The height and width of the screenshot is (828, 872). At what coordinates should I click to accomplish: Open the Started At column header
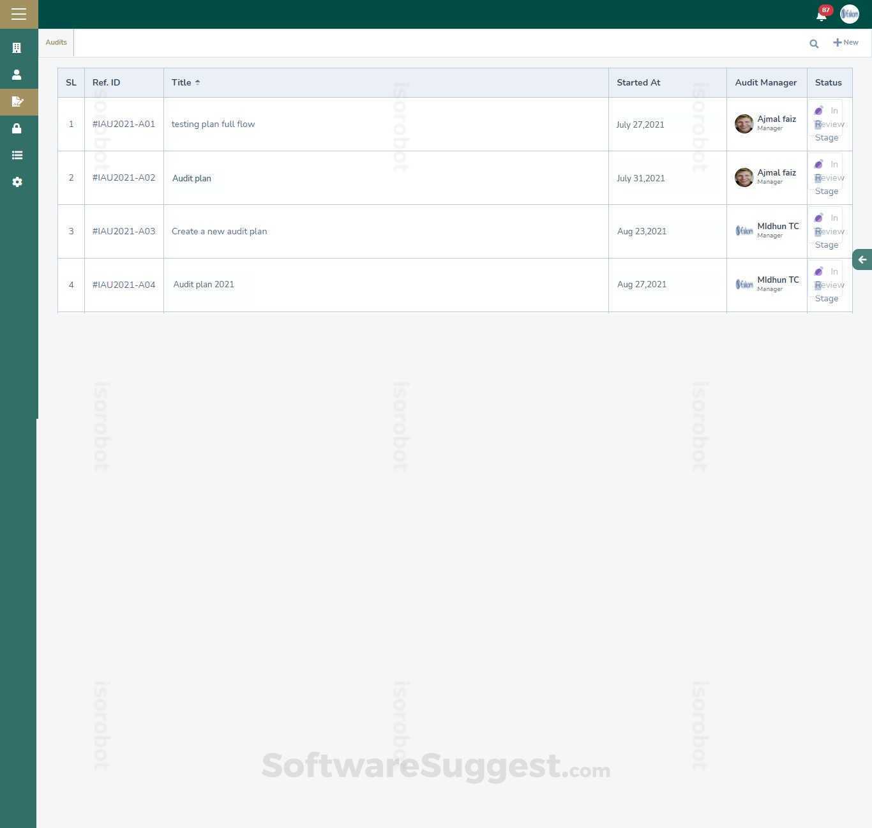(638, 82)
